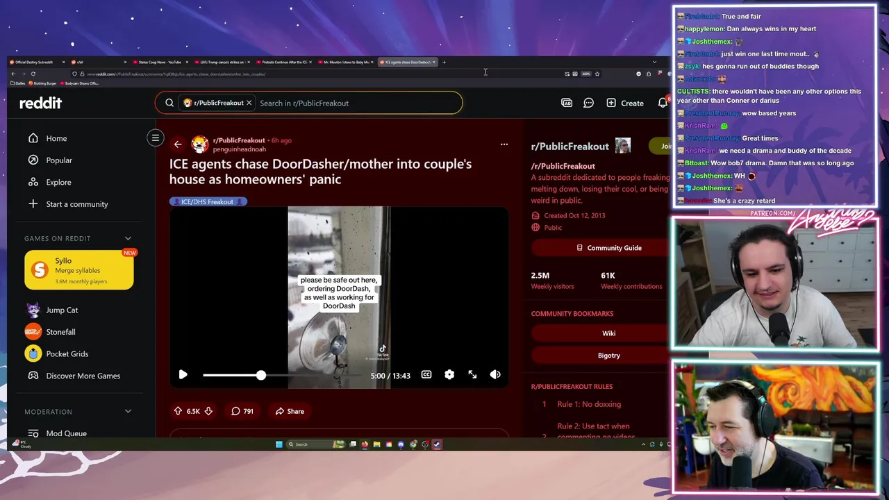
Task: Upvote the post
Action: coord(178,411)
